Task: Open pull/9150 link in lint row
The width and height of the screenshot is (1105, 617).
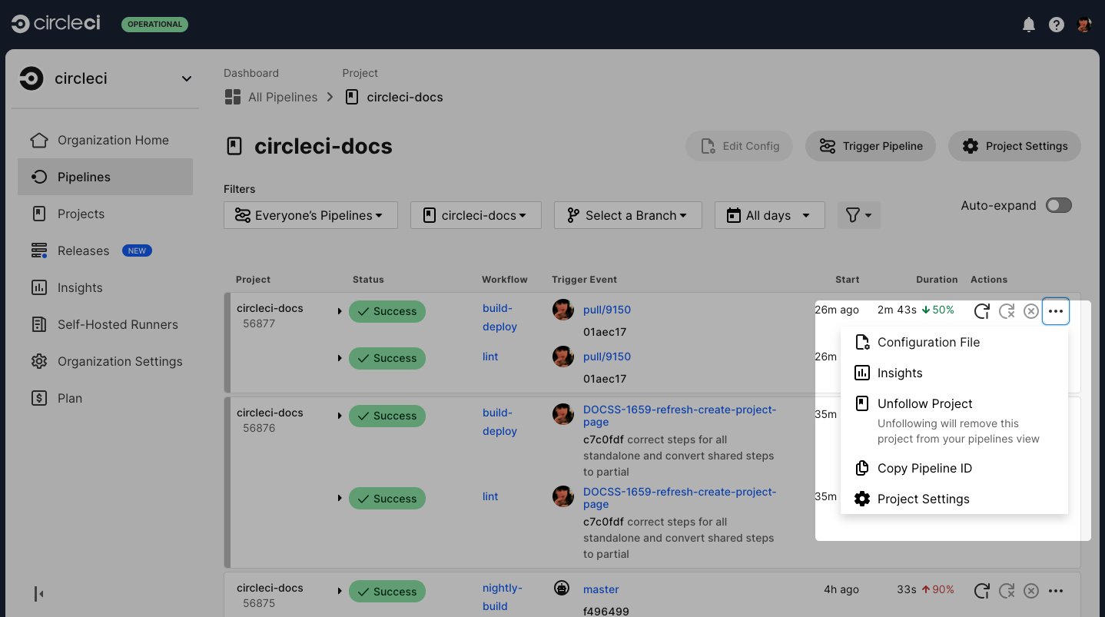Action: pos(607,357)
